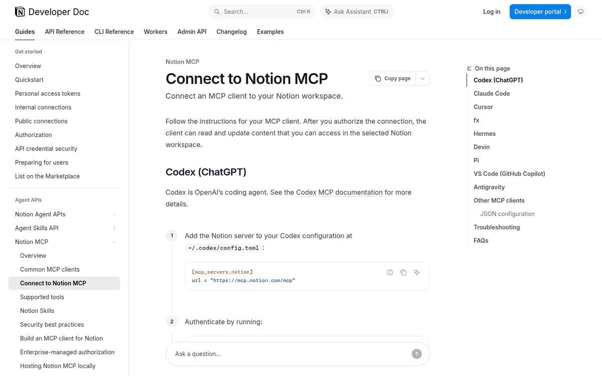
Task: Jump to Codex (ChatGPT) section
Action: point(498,80)
